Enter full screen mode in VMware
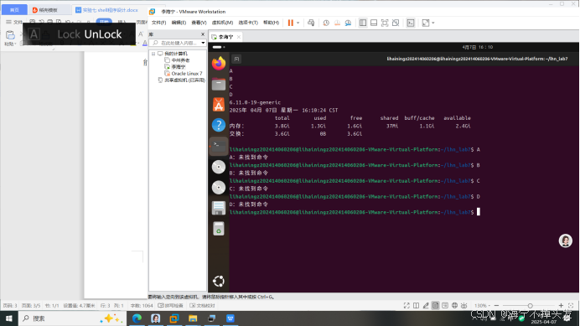Viewport: 580px width, 326px height. point(385,23)
